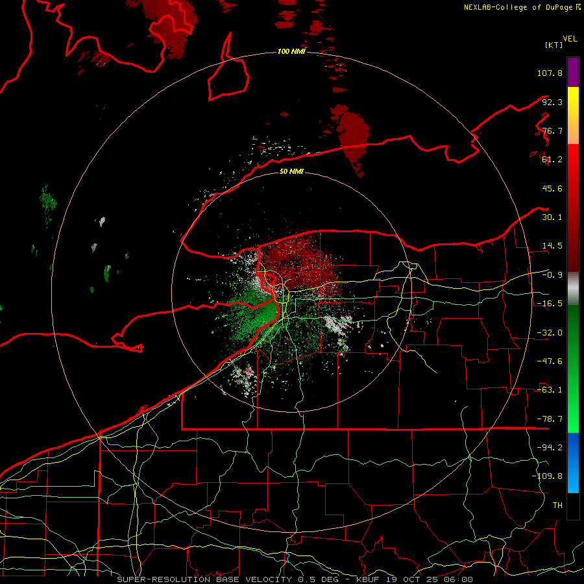Click the [KT] units label
Image resolution: width=584 pixels, height=584 pixels.
pyautogui.click(x=554, y=45)
